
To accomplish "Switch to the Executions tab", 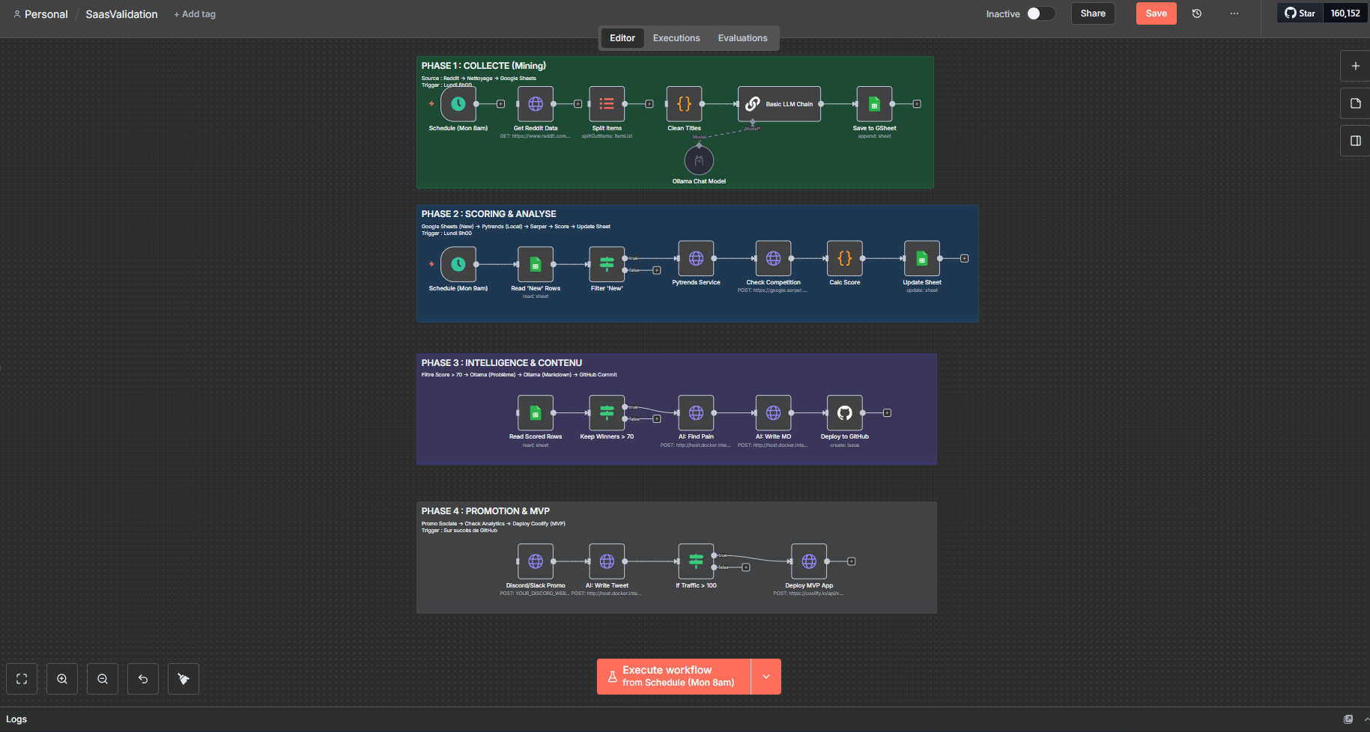I will 676,38.
